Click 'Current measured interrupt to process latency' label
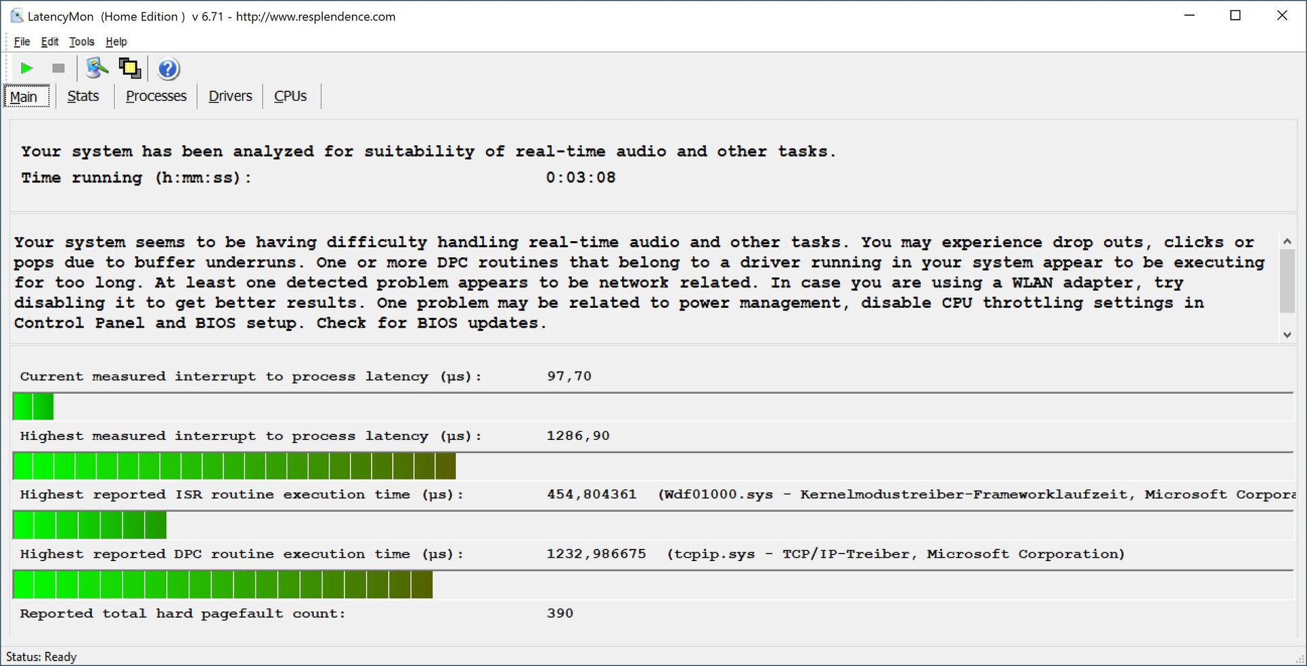The height and width of the screenshot is (666, 1307). coord(251,377)
